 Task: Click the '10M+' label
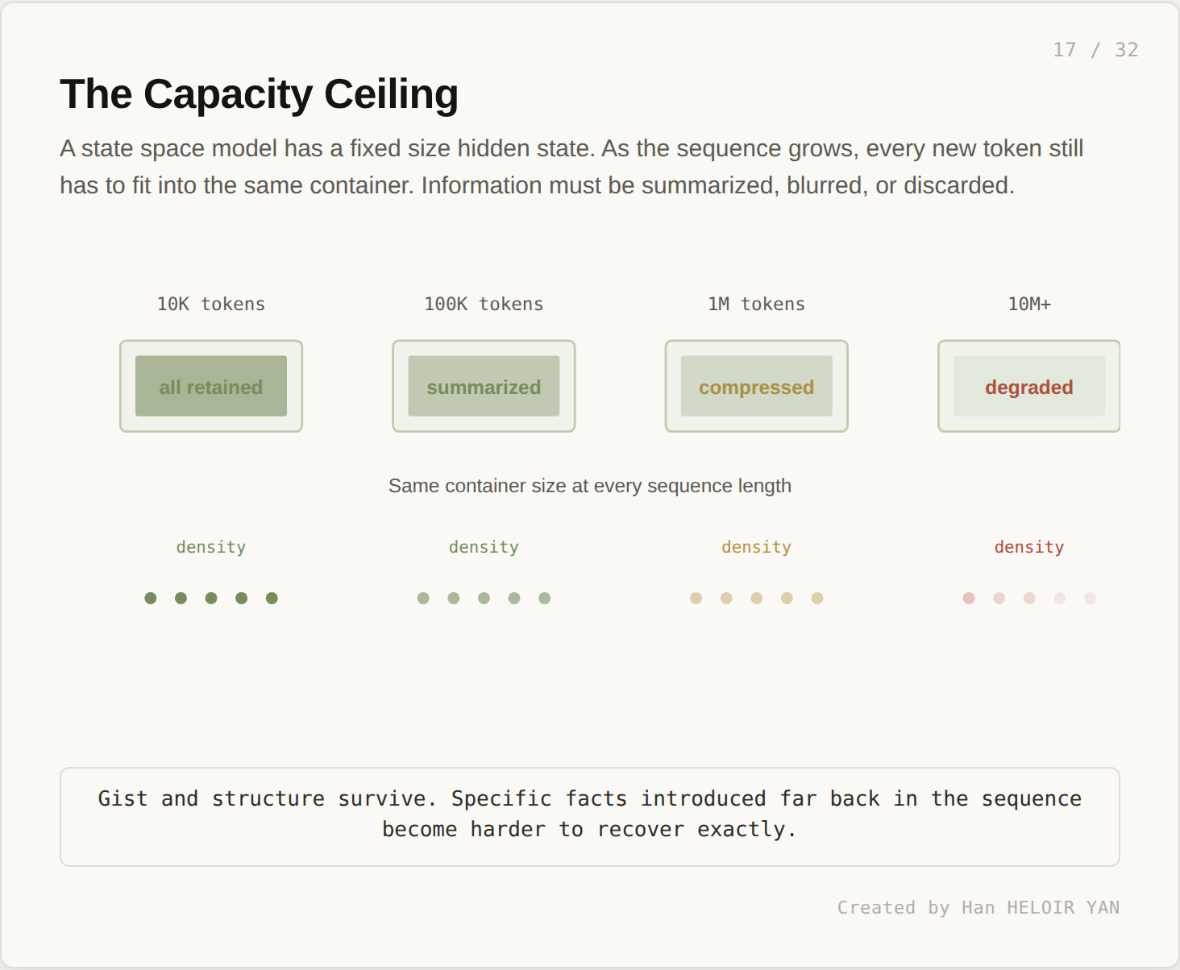1029,304
